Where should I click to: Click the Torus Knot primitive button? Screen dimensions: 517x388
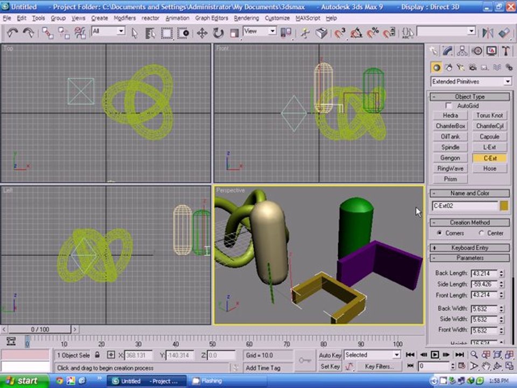click(x=490, y=115)
